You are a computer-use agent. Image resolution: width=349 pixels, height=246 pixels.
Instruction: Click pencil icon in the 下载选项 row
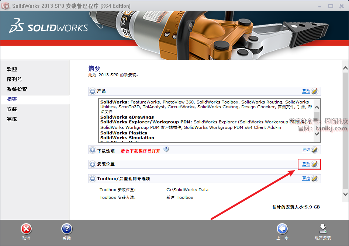(x=315, y=150)
